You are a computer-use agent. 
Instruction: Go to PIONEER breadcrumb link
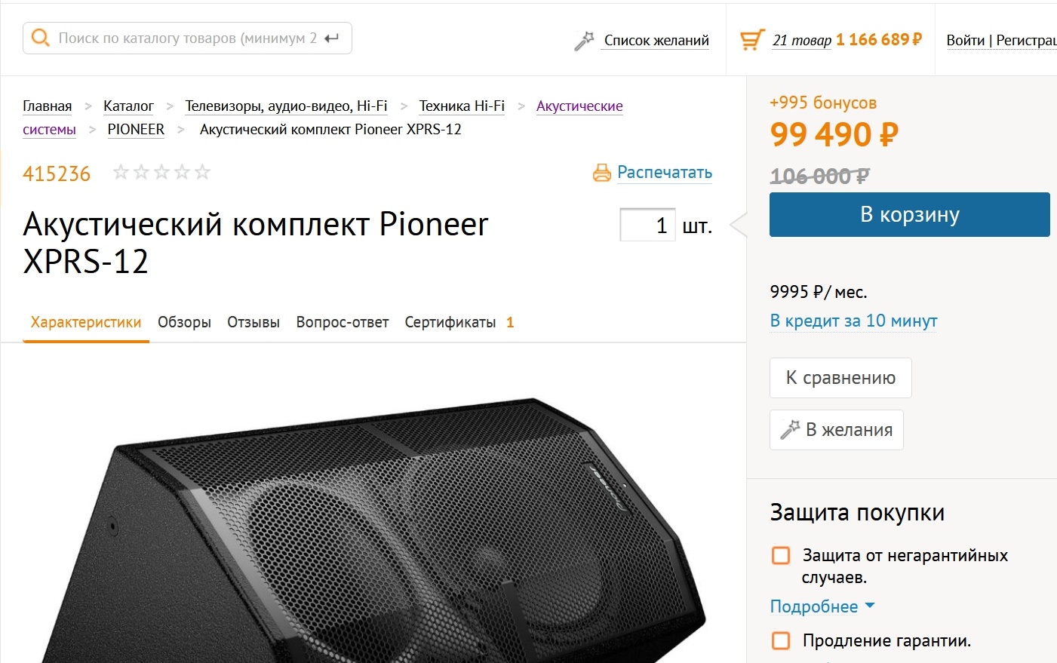coord(136,129)
